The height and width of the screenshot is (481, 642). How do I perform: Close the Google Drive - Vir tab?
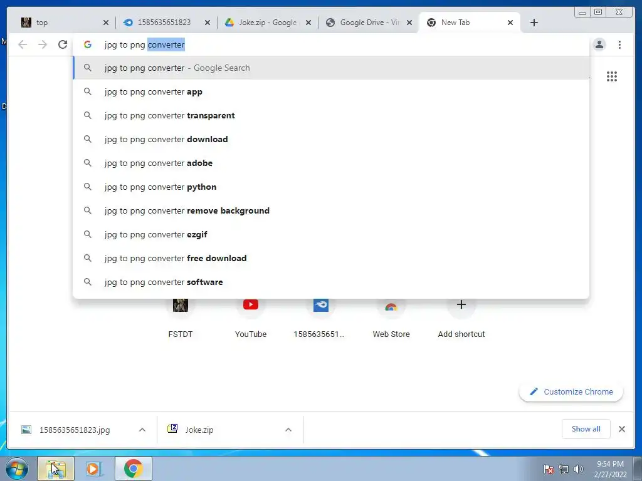point(409,23)
